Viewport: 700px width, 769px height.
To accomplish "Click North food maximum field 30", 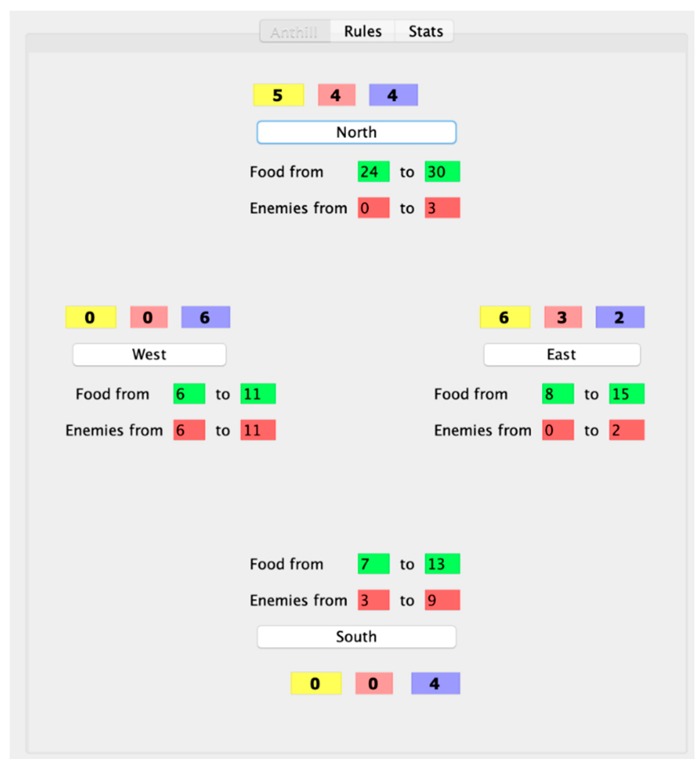I will tap(442, 172).
